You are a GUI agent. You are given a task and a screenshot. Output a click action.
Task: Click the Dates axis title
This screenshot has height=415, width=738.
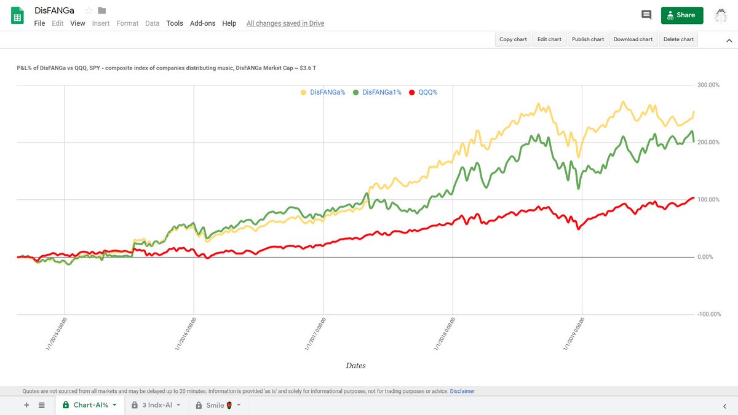point(355,365)
